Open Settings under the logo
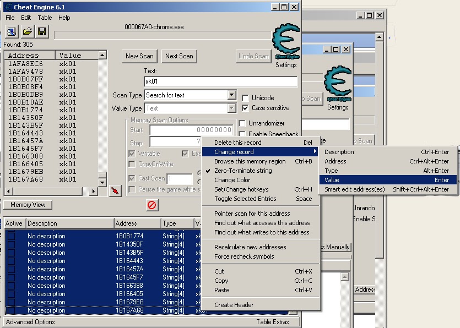Image resolution: width=460 pixels, height=328 pixels. [x=286, y=65]
